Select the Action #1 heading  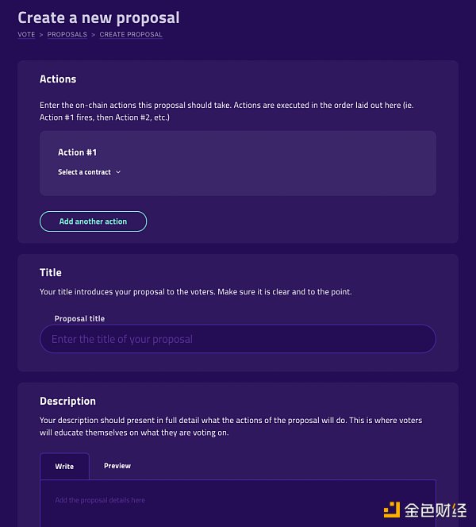point(77,152)
